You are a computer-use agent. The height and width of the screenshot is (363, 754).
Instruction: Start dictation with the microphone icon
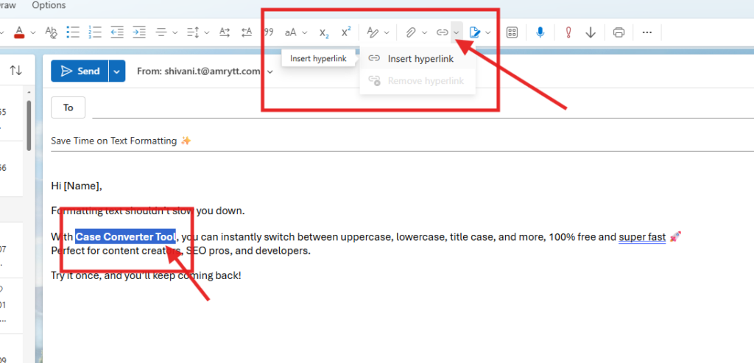coord(540,32)
